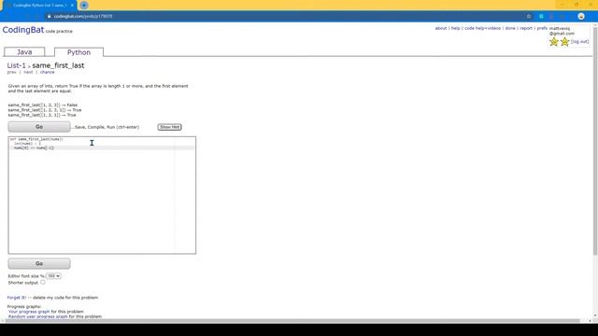This screenshot has width=598, height=336.
Task: Bookmark this page with the star icon
Action: pyautogui.click(x=529, y=17)
